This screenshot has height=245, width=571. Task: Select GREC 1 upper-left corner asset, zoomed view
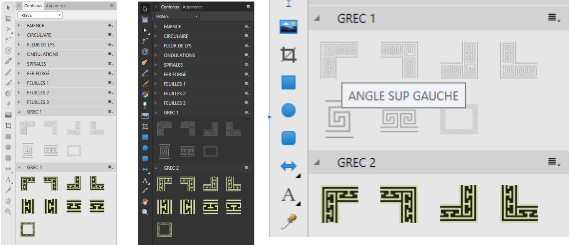pos(339,60)
